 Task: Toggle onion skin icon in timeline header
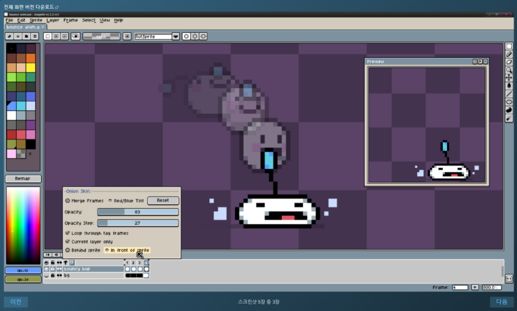point(72,263)
